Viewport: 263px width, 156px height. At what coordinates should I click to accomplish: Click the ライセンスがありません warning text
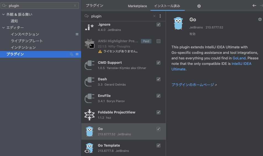click(121, 51)
